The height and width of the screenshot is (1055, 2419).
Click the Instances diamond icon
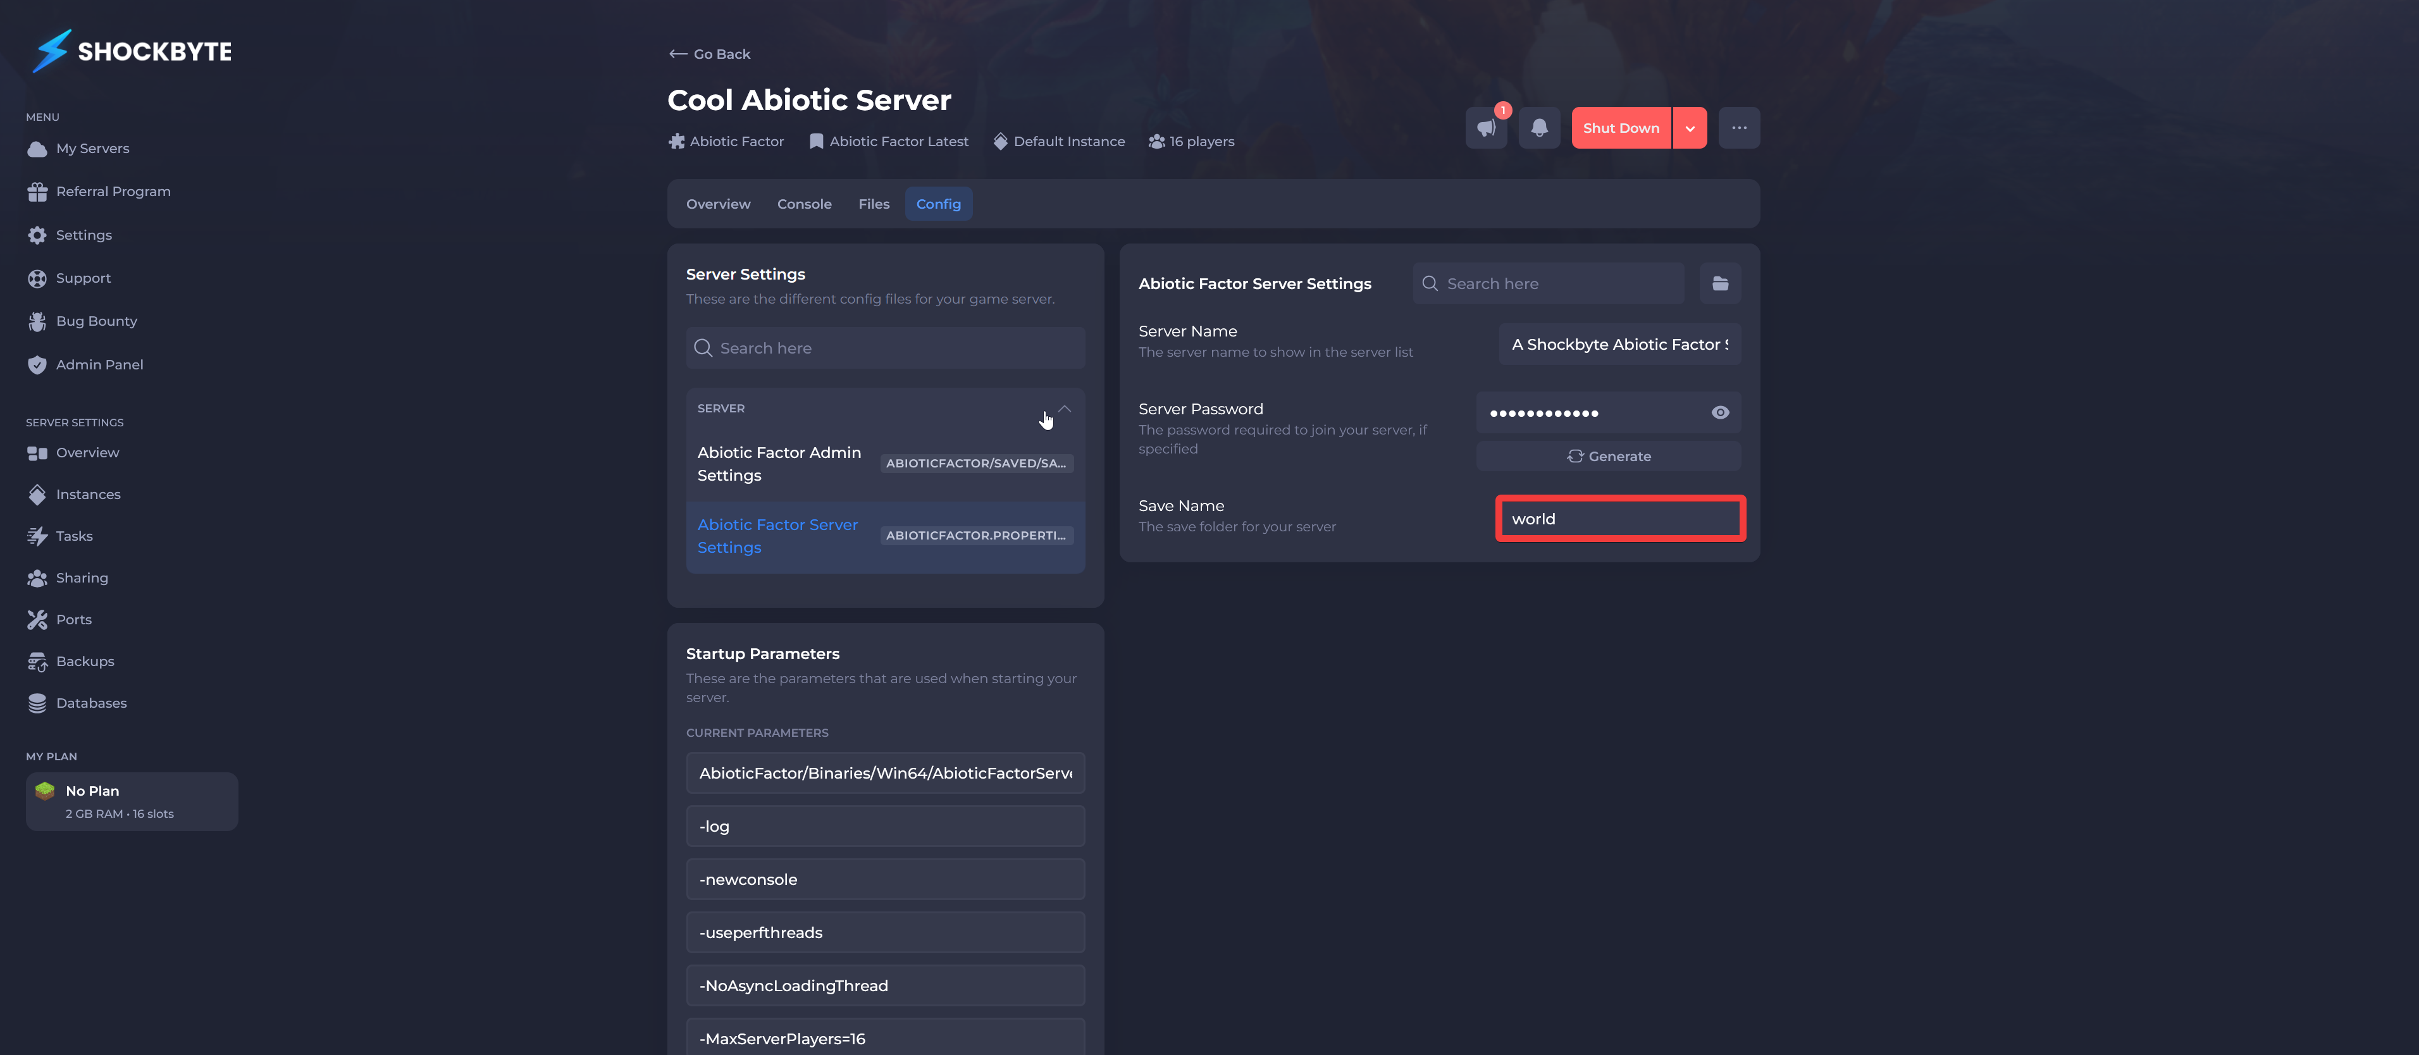coord(37,495)
